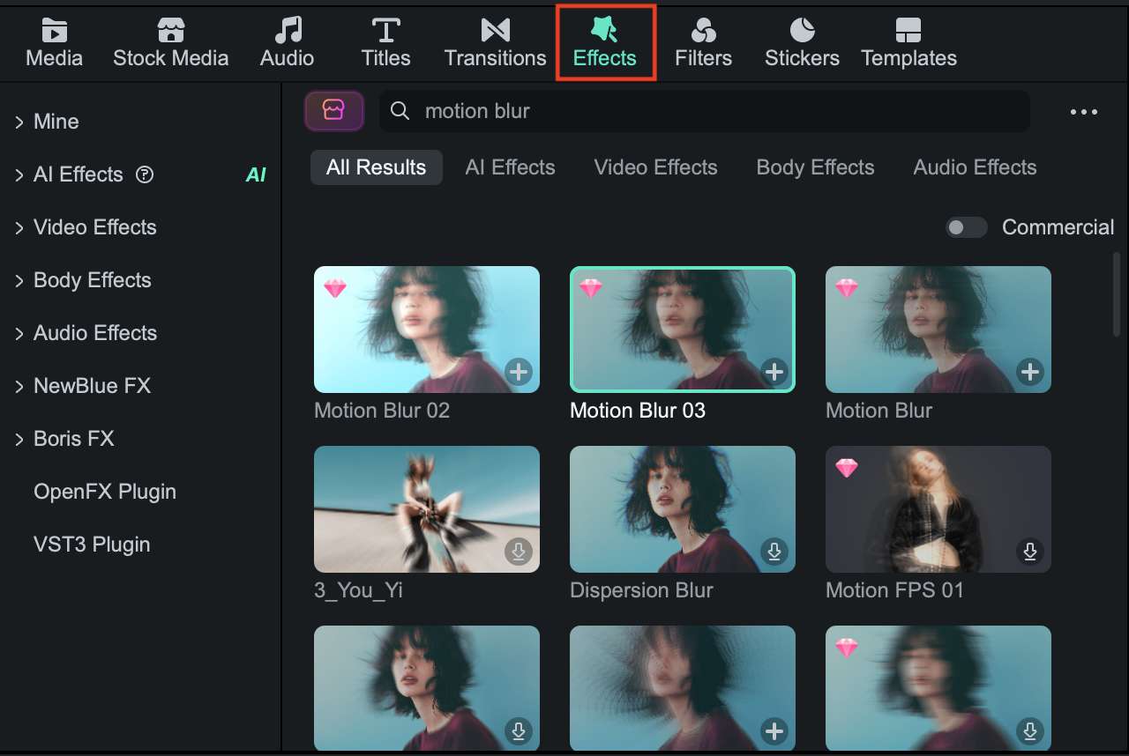The height and width of the screenshot is (756, 1129).
Task: Open the pink store icon beside search
Action: point(334,111)
